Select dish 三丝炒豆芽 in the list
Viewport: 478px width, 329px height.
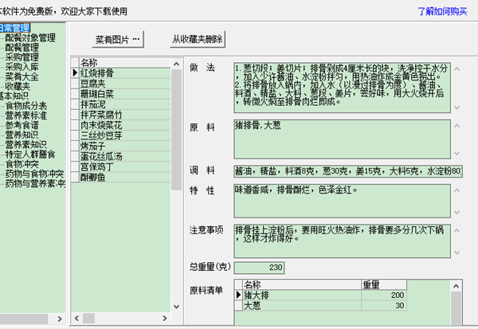pyautogui.click(x=125, y=135)
